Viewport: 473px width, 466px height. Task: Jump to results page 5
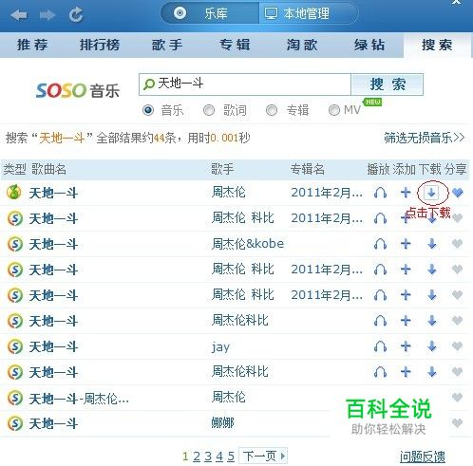pos(231,457)
